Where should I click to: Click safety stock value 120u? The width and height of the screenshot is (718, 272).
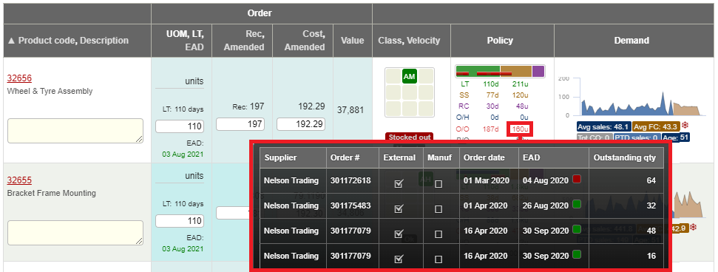pyautogui.click(x=520, y=95)
